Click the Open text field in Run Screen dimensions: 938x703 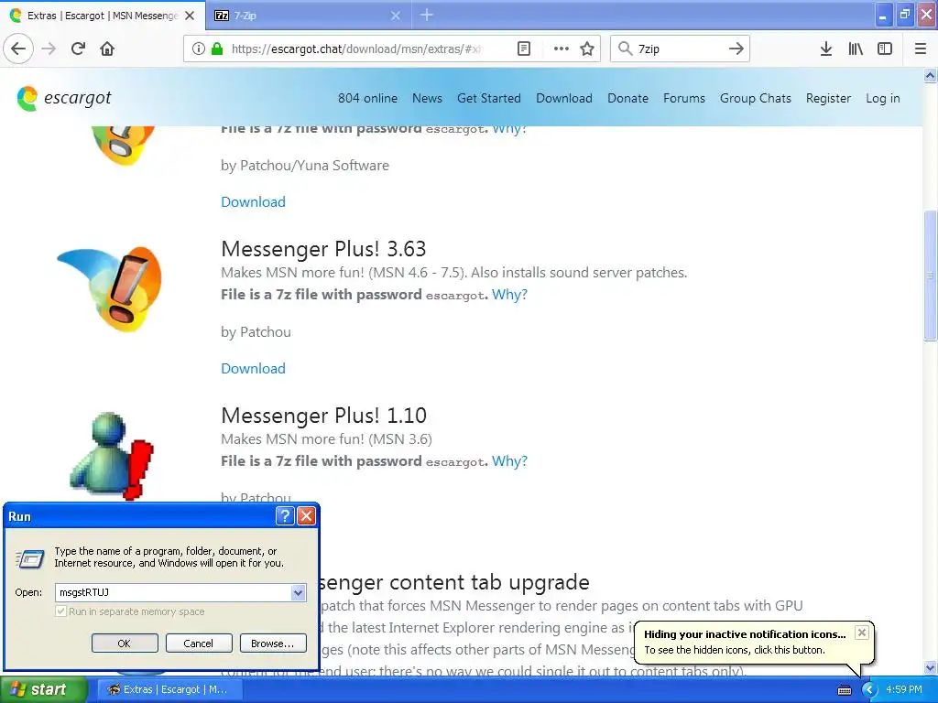point(173,592)
